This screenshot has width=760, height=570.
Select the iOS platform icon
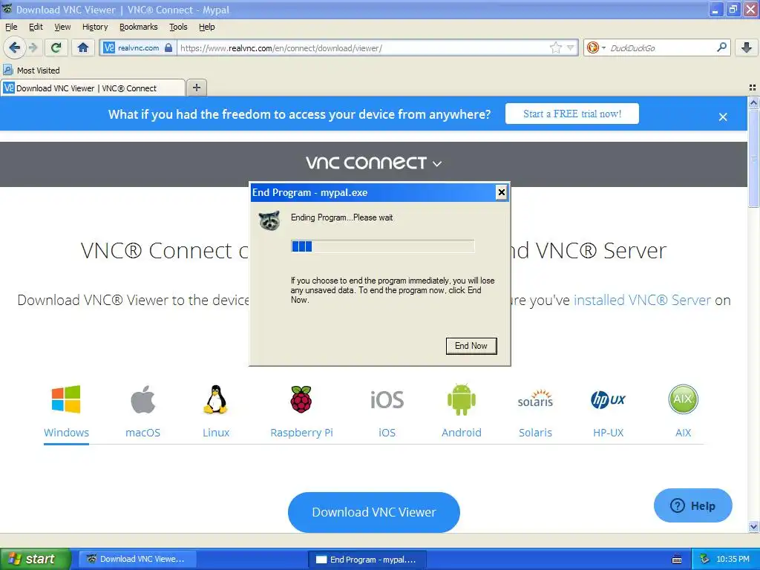pyautogui.click(x=387, y=399)
